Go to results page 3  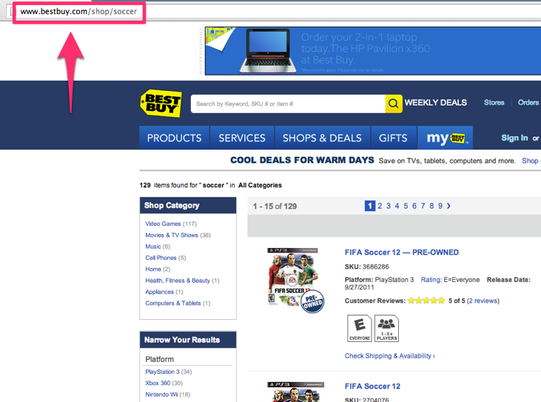pos(388,206)
